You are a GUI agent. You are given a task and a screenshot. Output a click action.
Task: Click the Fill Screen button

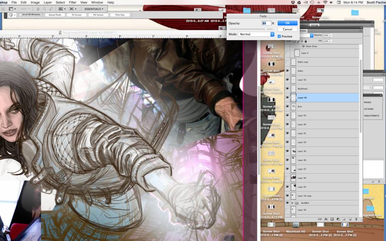coord(98,15)
